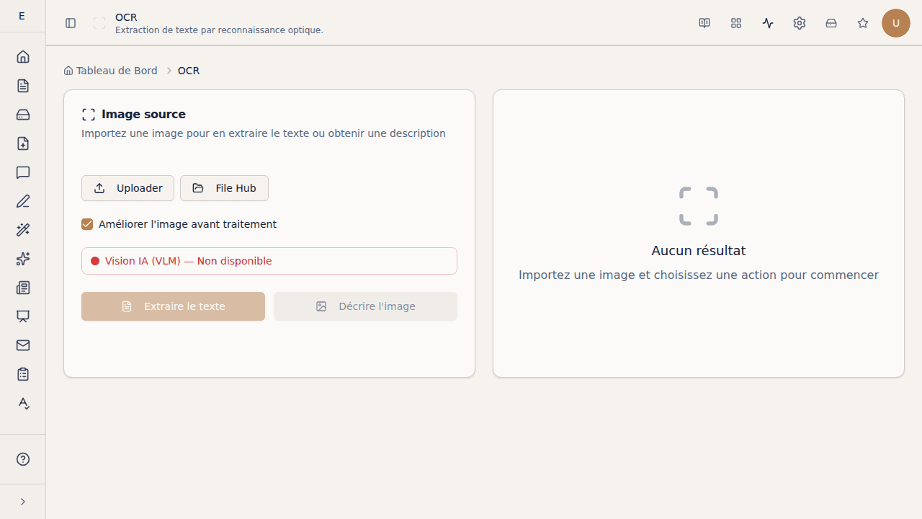Open the chat bubble icon in sidebar
This screenshot has height=519, width=922.
click(23, 172)
